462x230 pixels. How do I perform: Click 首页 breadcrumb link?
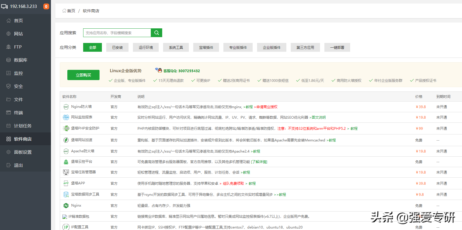[x=71, y=11]
